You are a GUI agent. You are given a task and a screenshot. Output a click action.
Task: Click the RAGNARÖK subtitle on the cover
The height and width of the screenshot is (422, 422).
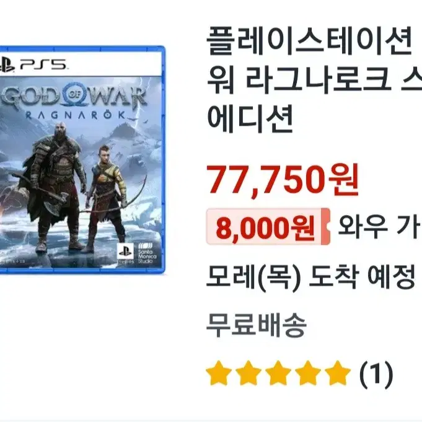pos(76,115)
